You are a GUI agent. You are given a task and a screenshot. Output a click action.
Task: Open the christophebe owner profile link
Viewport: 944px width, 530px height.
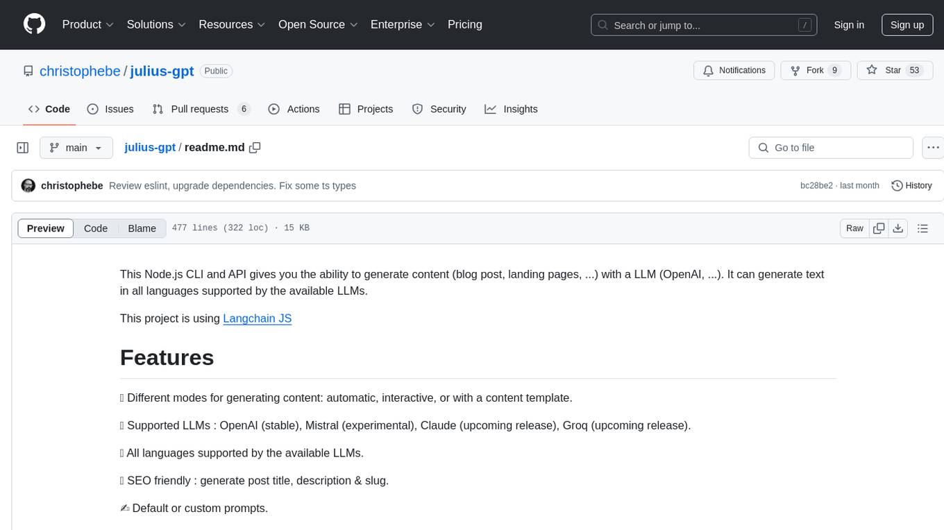click(80, 71)
